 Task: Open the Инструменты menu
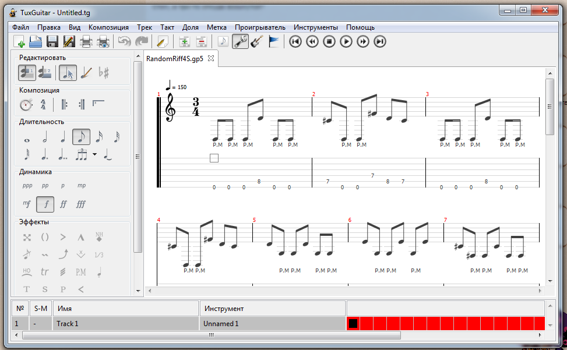315,27
